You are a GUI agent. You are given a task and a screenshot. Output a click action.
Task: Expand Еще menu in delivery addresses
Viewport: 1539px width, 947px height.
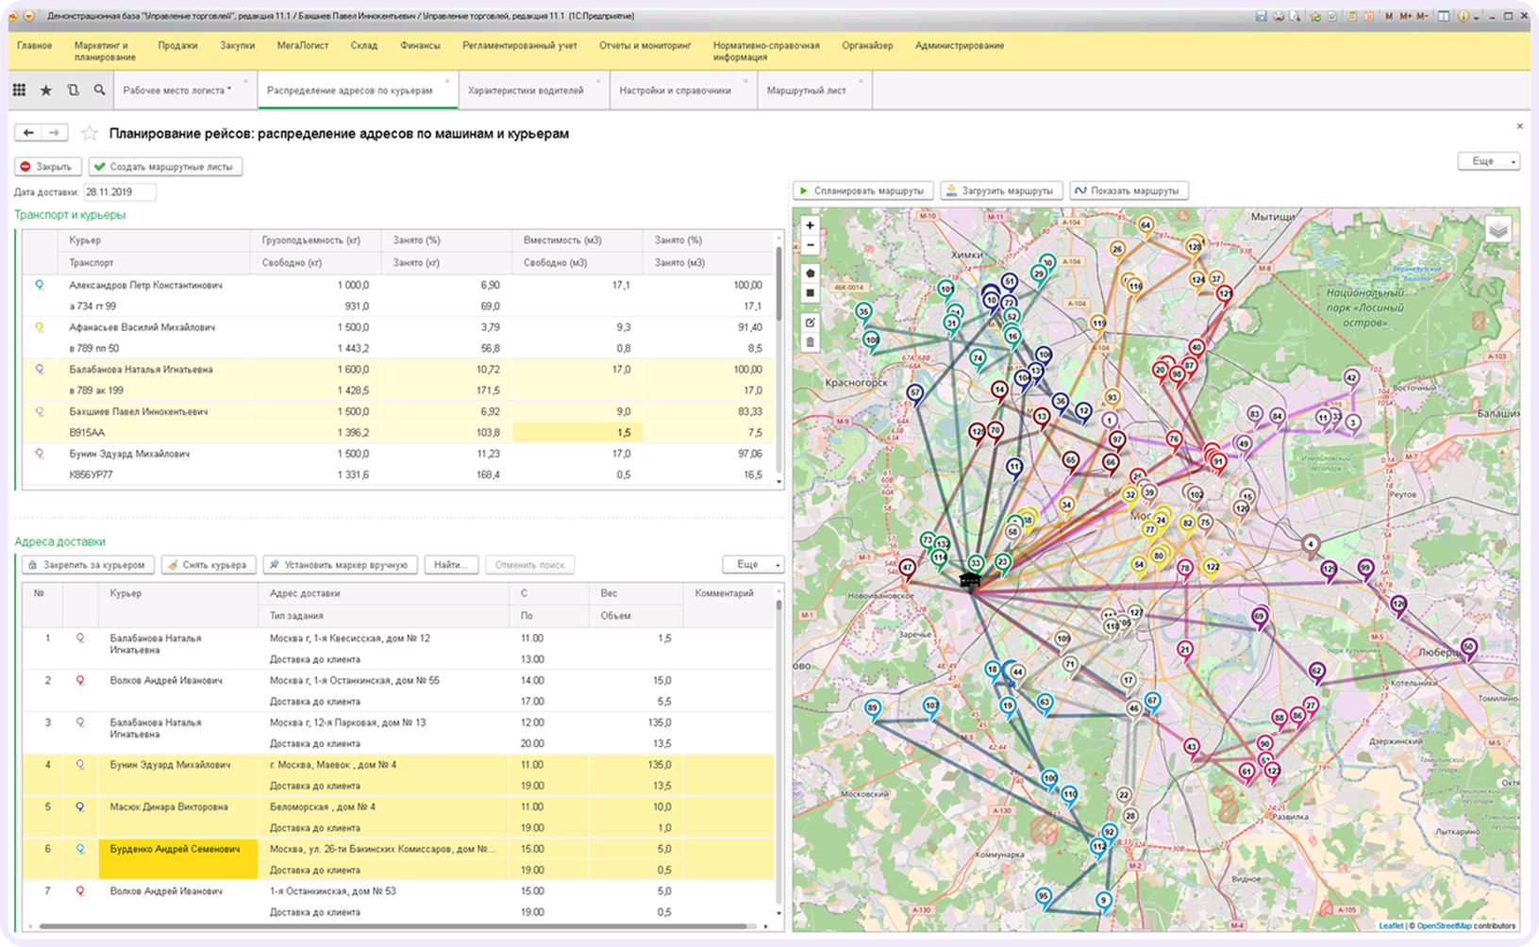[x=753, y=564]
